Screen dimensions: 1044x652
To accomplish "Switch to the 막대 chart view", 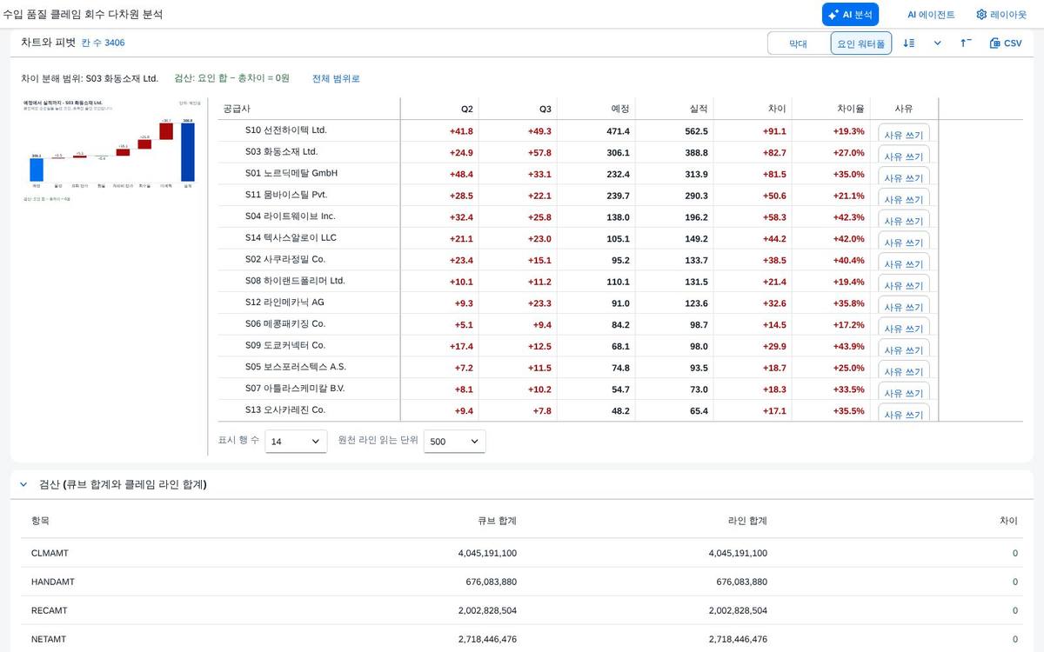I will pos(799,43).
